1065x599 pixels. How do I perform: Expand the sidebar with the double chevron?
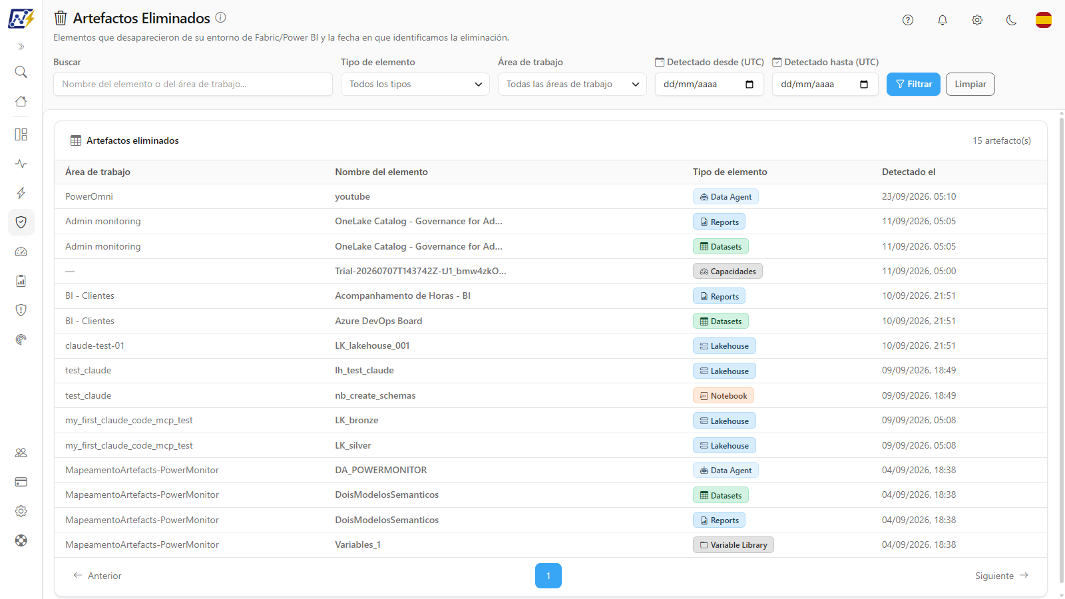(21, 47)
